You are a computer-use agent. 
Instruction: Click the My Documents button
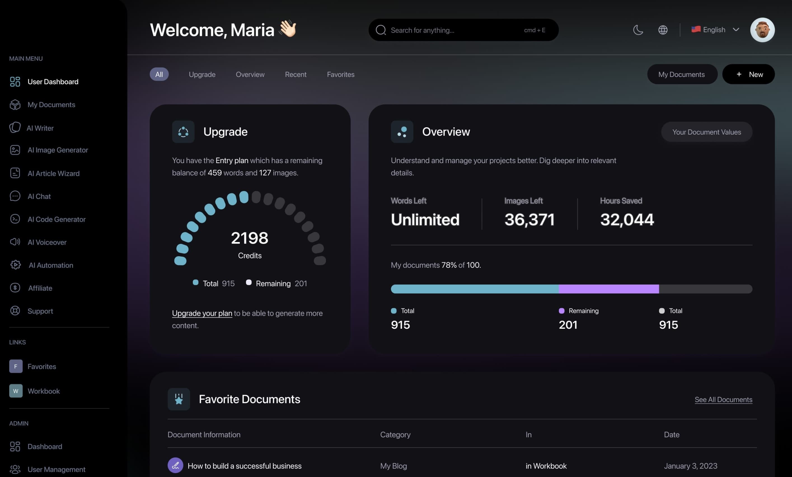682,74
